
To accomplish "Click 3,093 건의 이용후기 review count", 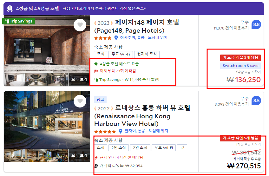I will tap(232, 104).
